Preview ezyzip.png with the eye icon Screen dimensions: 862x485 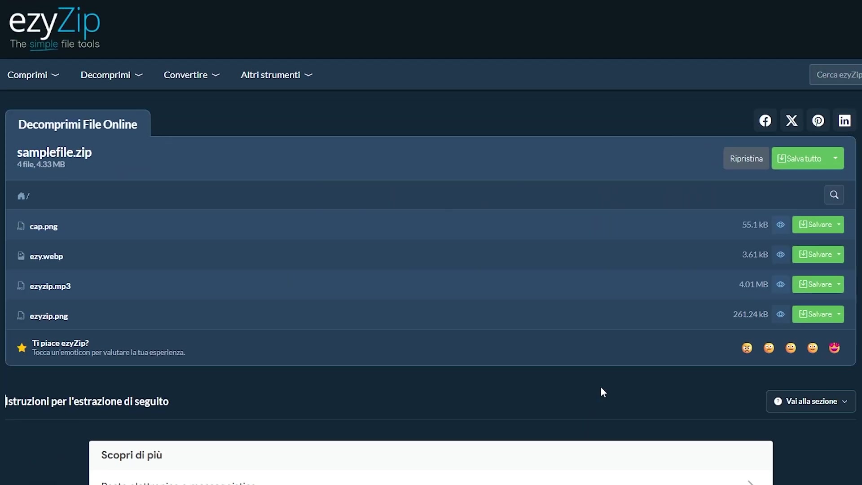click(781, 314)
